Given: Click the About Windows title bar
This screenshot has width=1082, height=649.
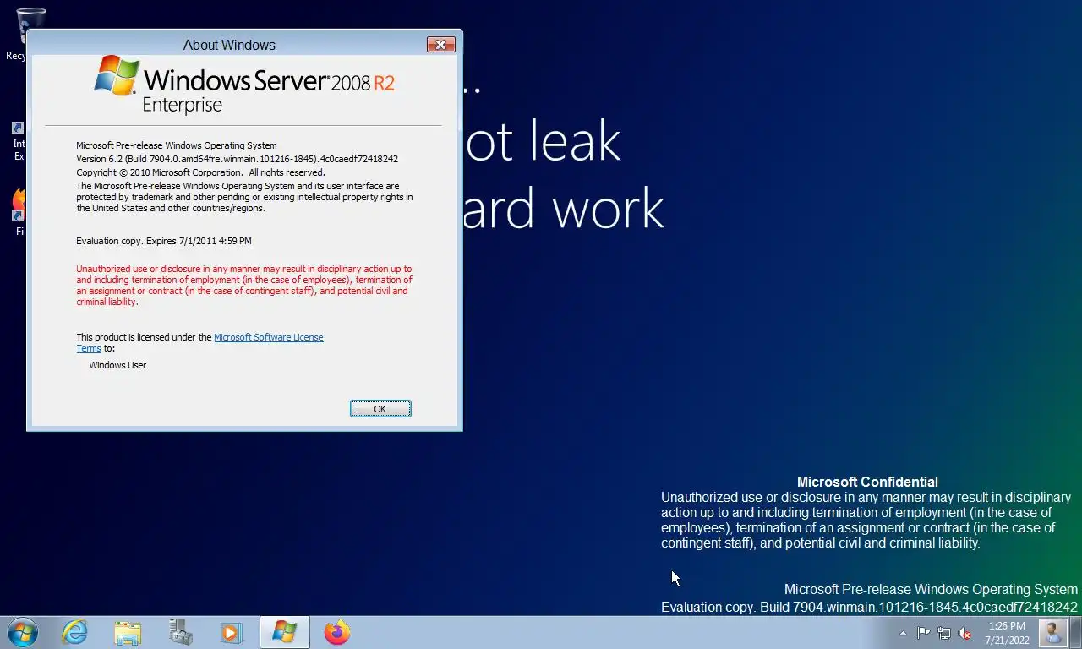Looking at the screenshot, I should 229,45.
